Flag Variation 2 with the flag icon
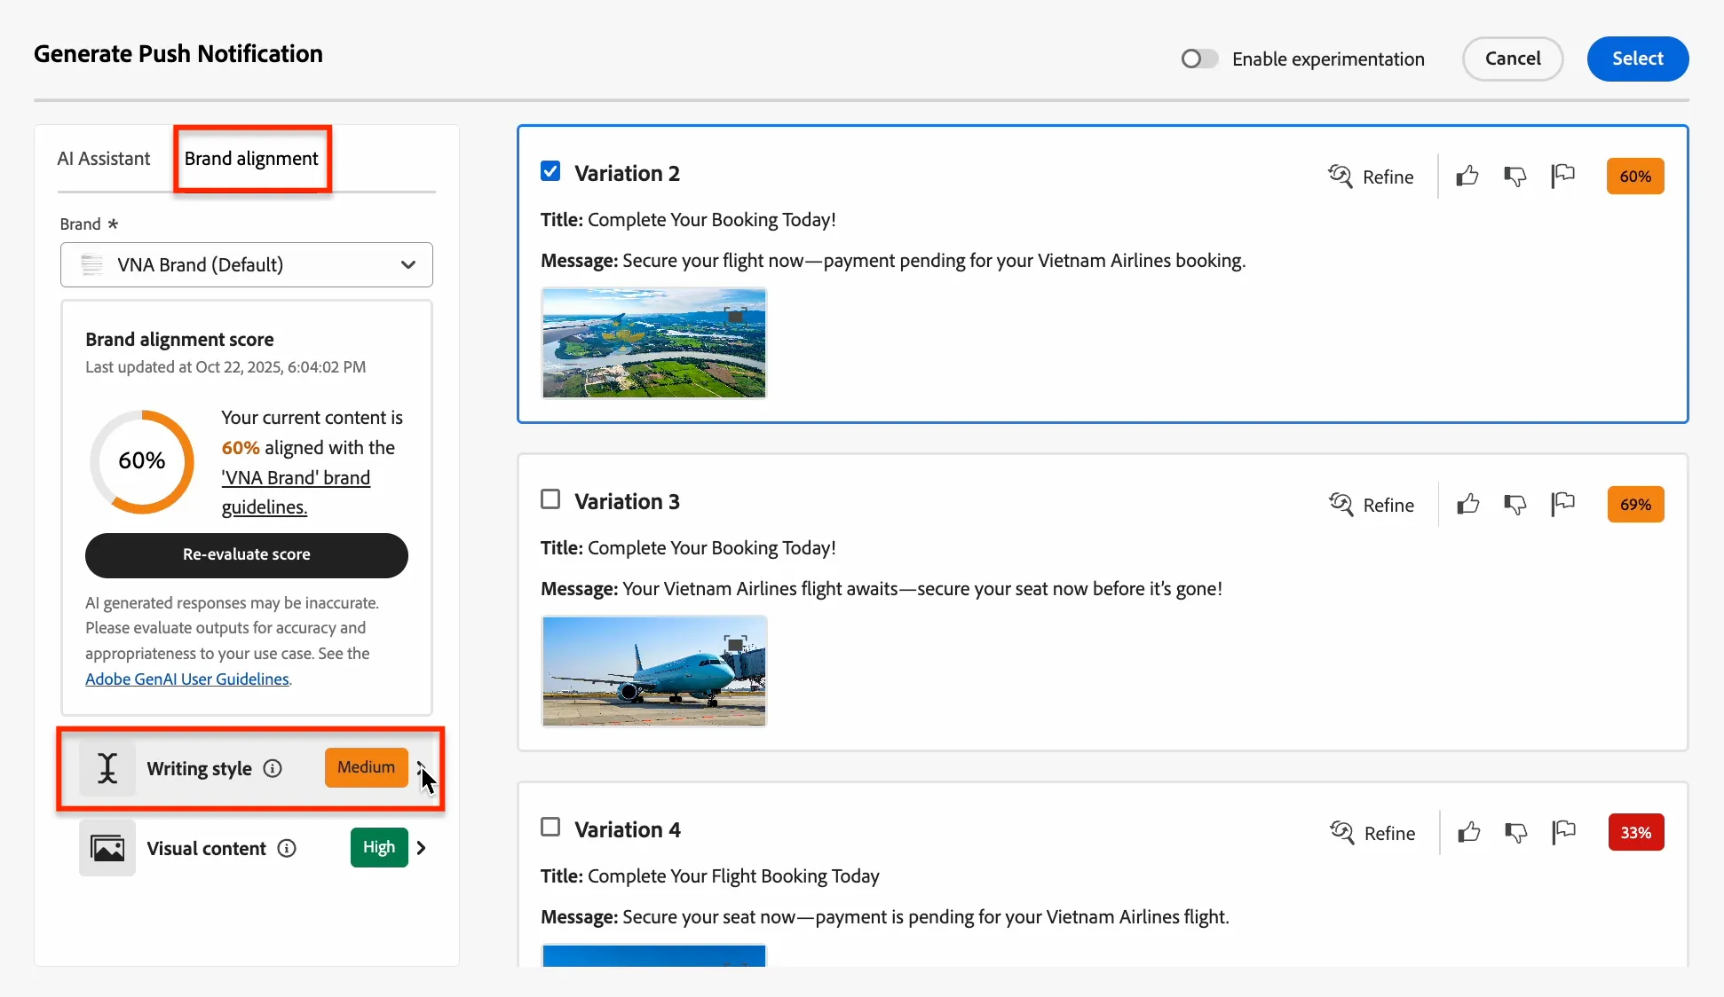 (1562, 176)
